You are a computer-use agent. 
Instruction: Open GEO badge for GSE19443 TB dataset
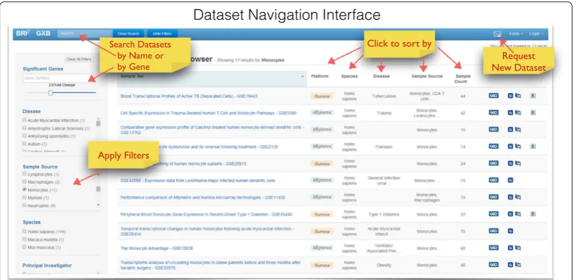[493, 96]
